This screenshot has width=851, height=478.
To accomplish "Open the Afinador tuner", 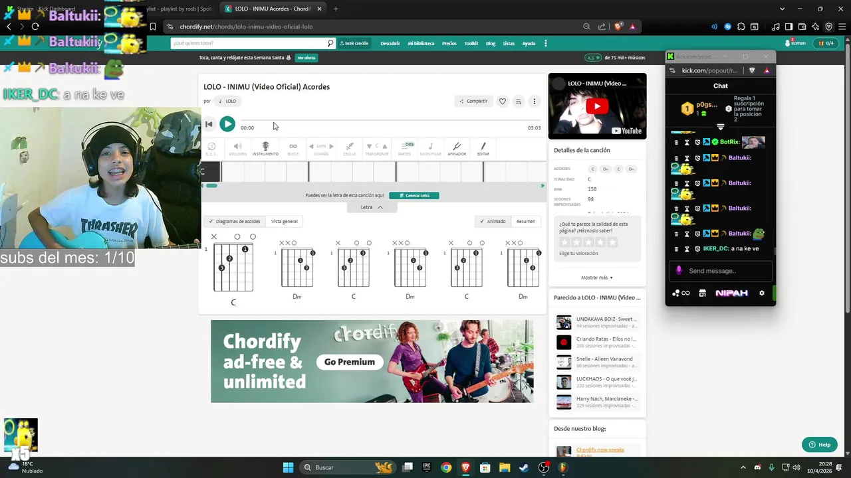I will [x=457, y=149].
